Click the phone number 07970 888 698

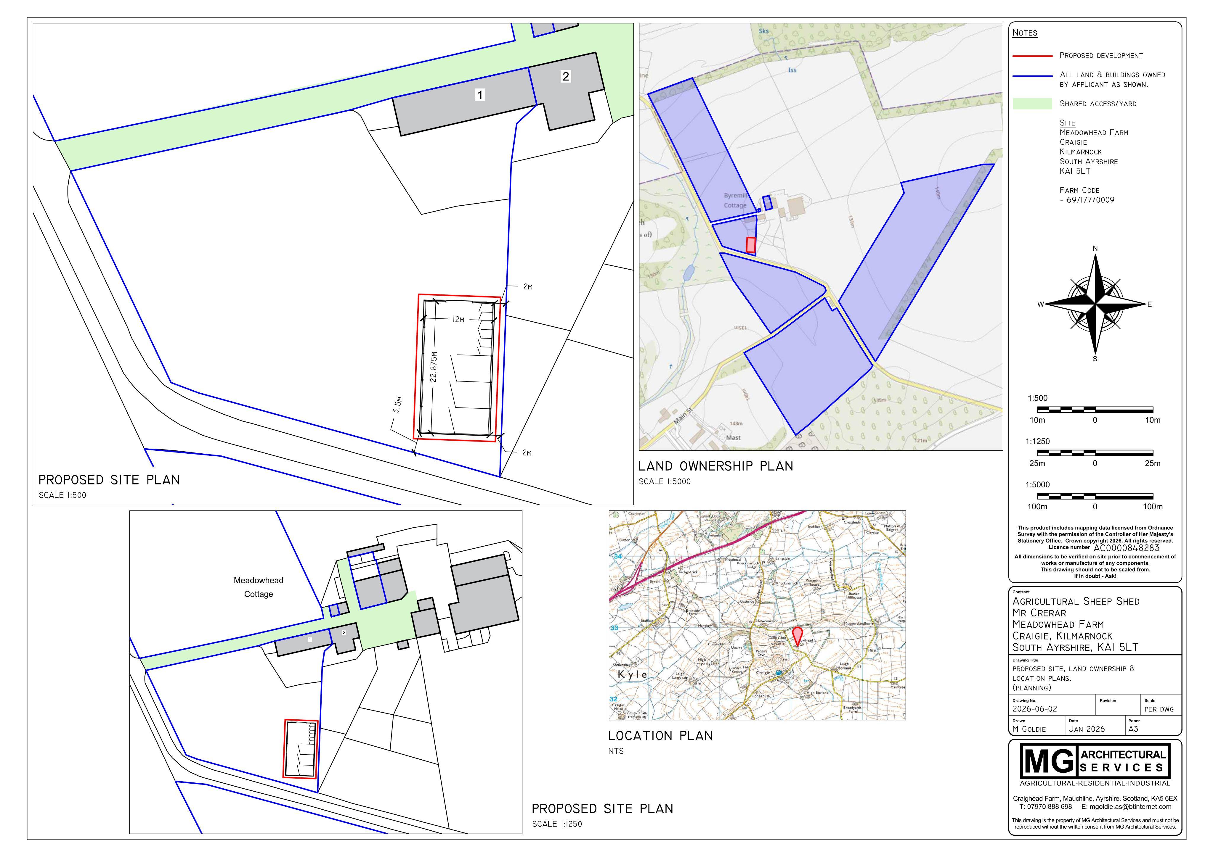point(1050,806)
